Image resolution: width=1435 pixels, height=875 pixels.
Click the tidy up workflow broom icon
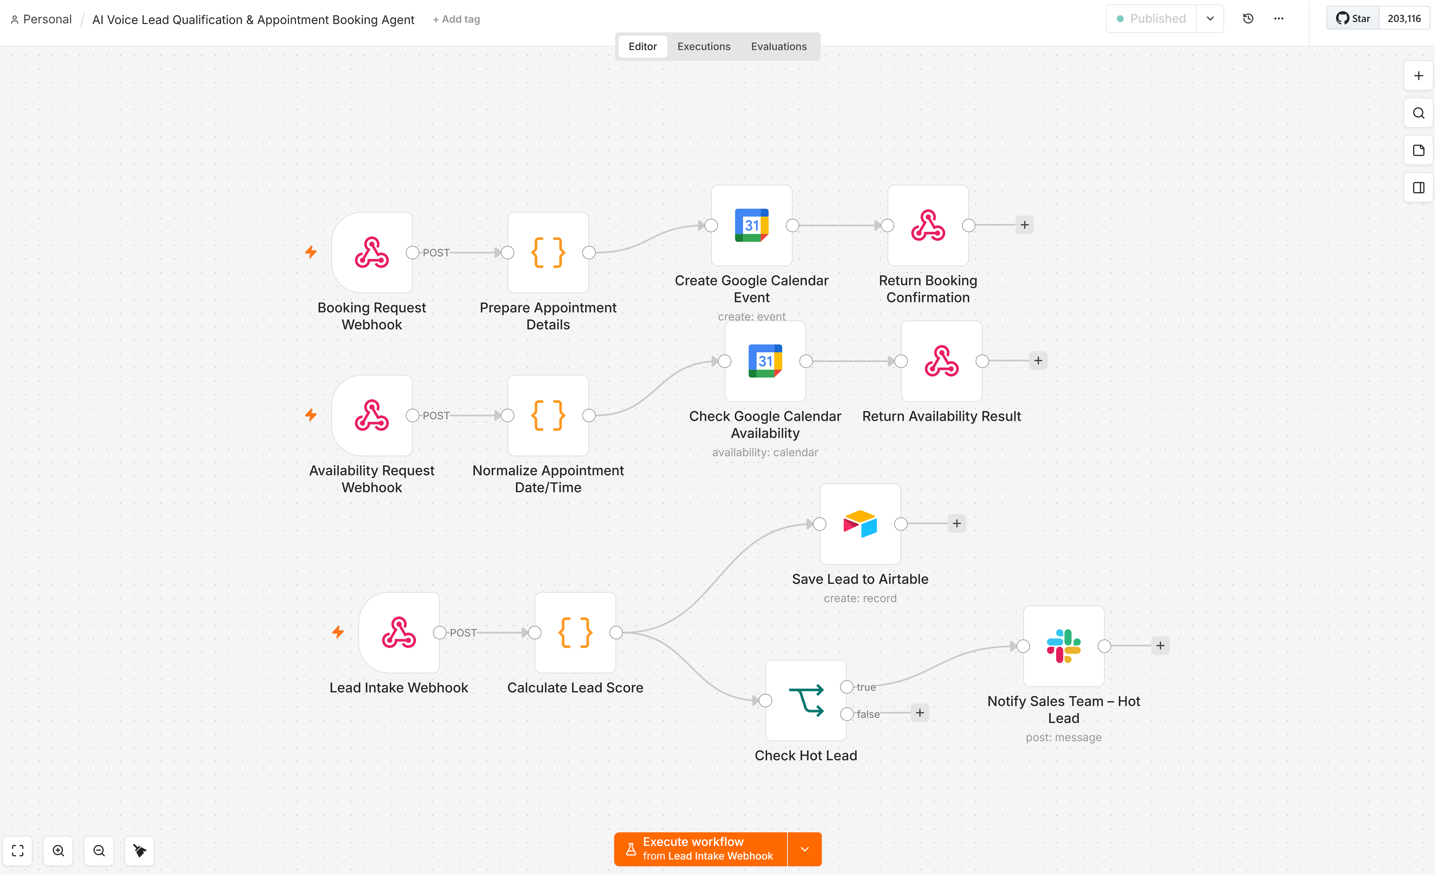coord(140,850)
